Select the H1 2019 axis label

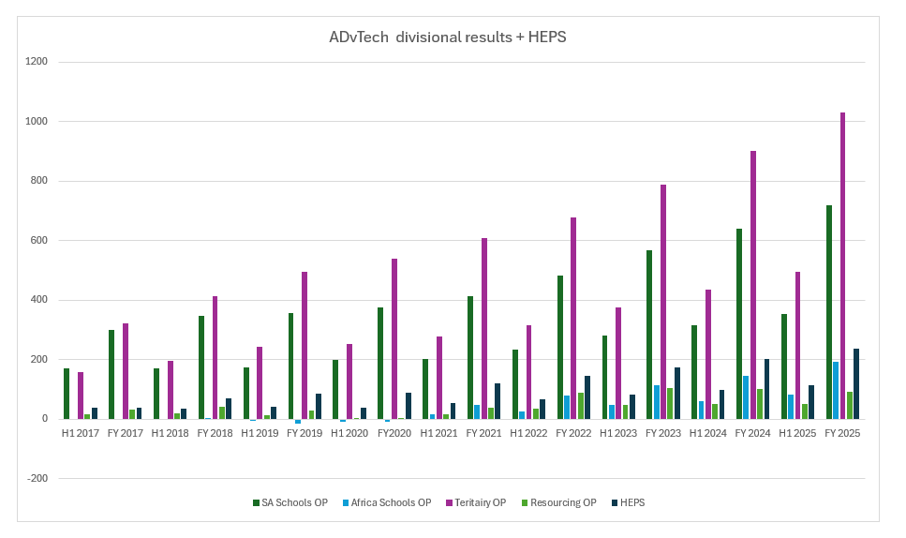[x=260, y=433]
